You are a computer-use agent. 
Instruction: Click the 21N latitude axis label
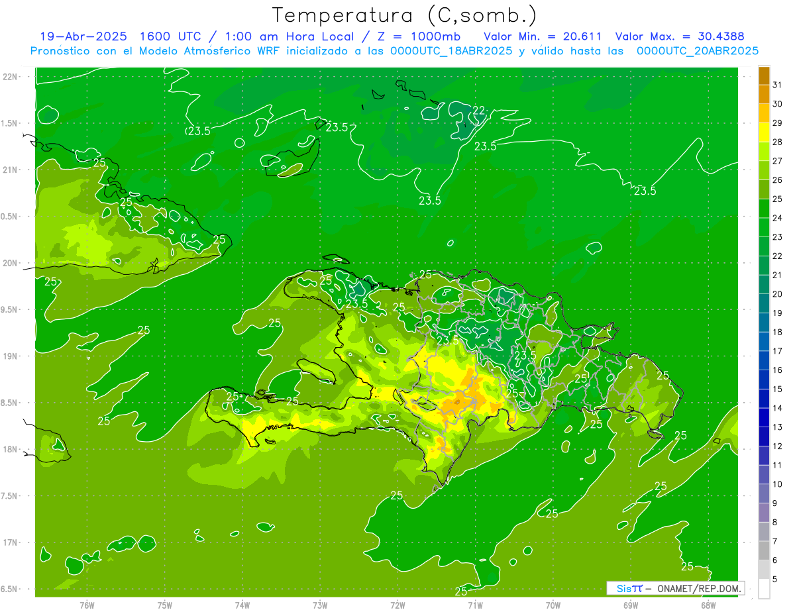tap(11, 170)
